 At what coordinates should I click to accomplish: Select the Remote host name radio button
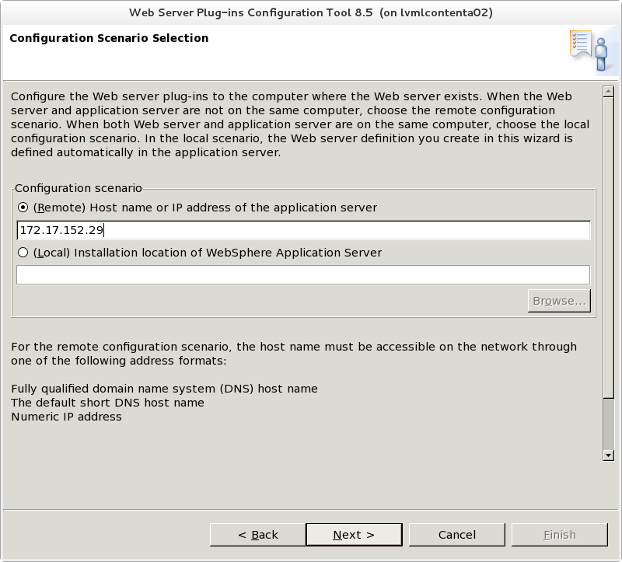click(x=23, y=208)
